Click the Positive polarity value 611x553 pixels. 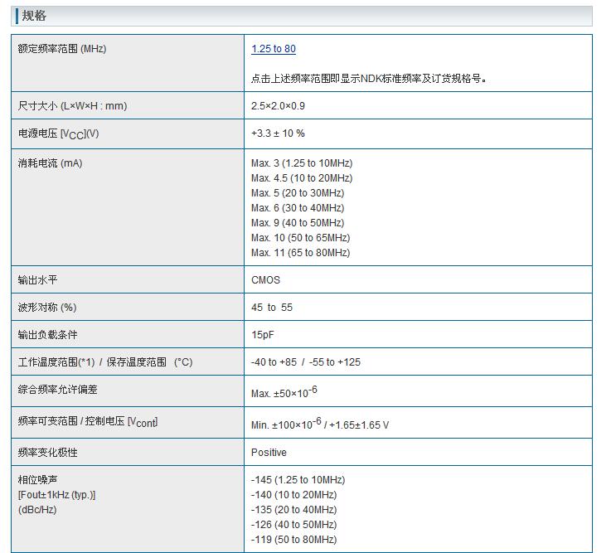click(269, 453)
